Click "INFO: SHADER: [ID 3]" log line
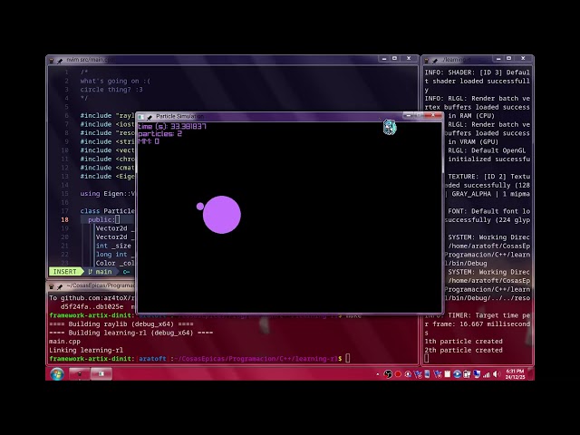This screenshot has width=580, height=435. (x=478, y=72)
